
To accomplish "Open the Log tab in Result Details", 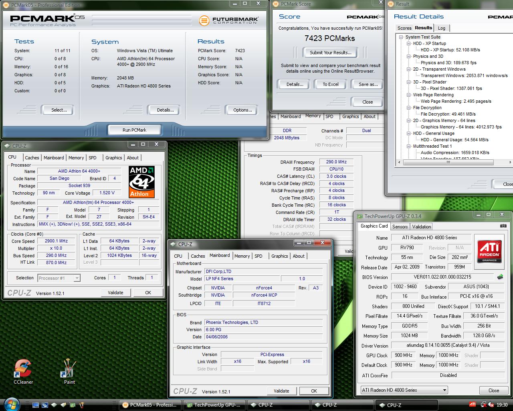I will [x=442, y=28].
